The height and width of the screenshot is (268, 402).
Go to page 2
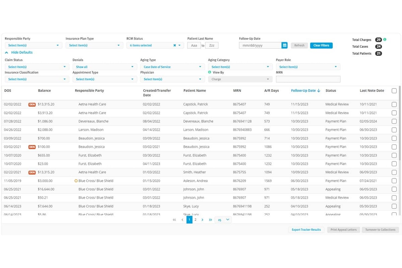195,220
